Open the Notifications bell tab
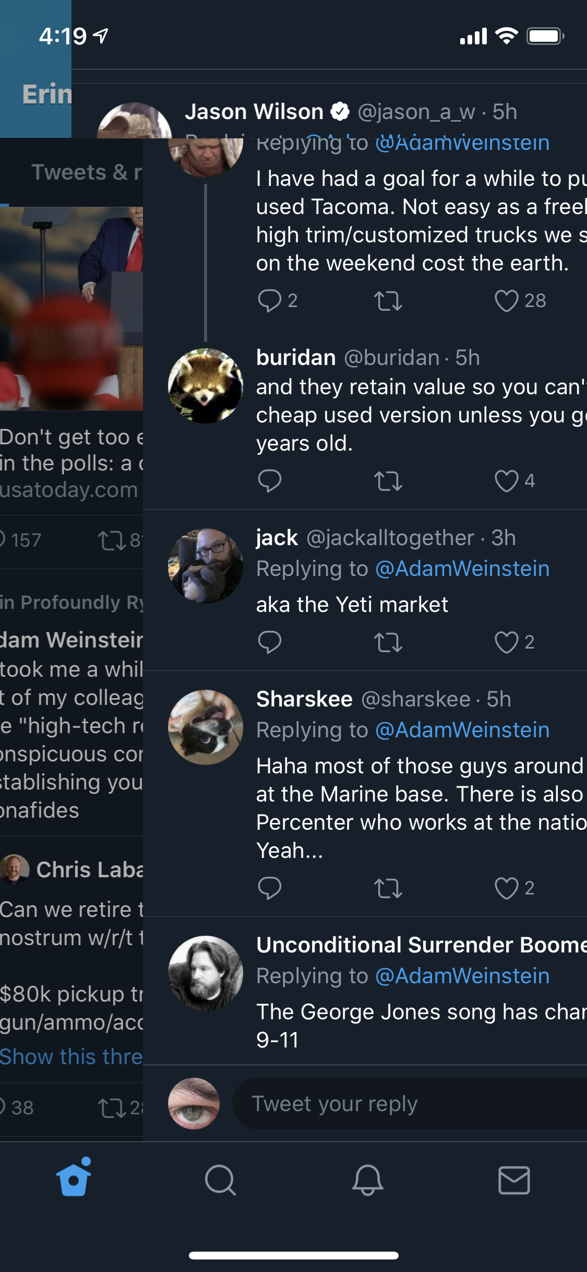The image size is (587, 1272). pos(367,1180)
